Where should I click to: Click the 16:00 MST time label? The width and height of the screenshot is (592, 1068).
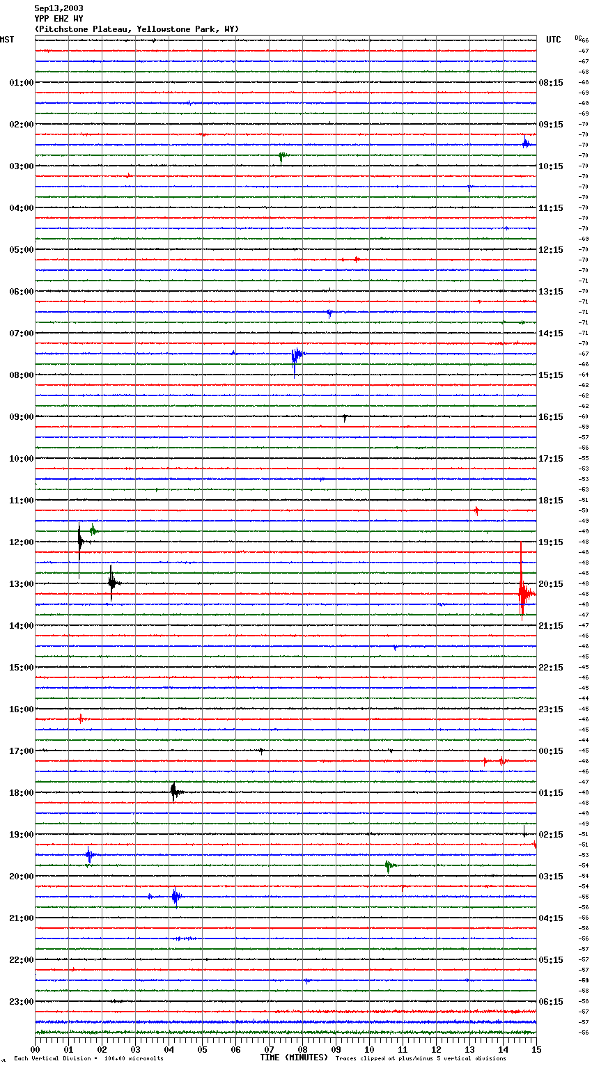pyautogui.click(x=22, y=709)
